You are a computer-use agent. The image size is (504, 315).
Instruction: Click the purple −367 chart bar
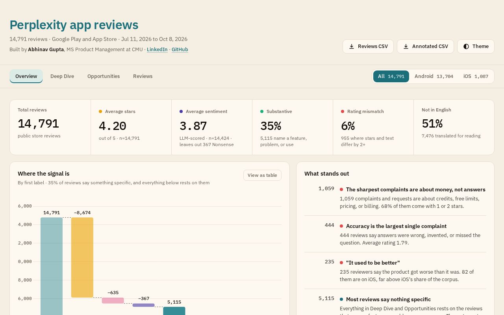tap(144, 305)
